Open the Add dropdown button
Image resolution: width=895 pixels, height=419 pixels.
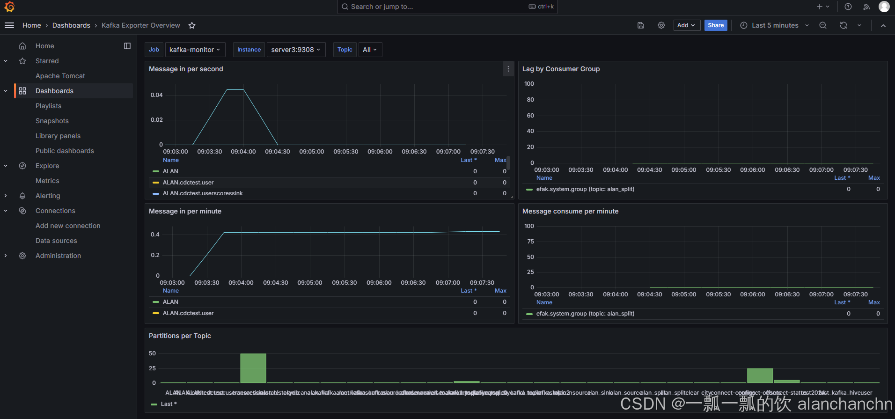click(x=687, y=25)
